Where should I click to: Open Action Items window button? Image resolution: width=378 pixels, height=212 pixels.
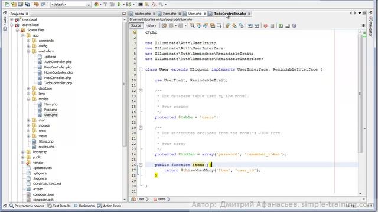click(109, 206)
